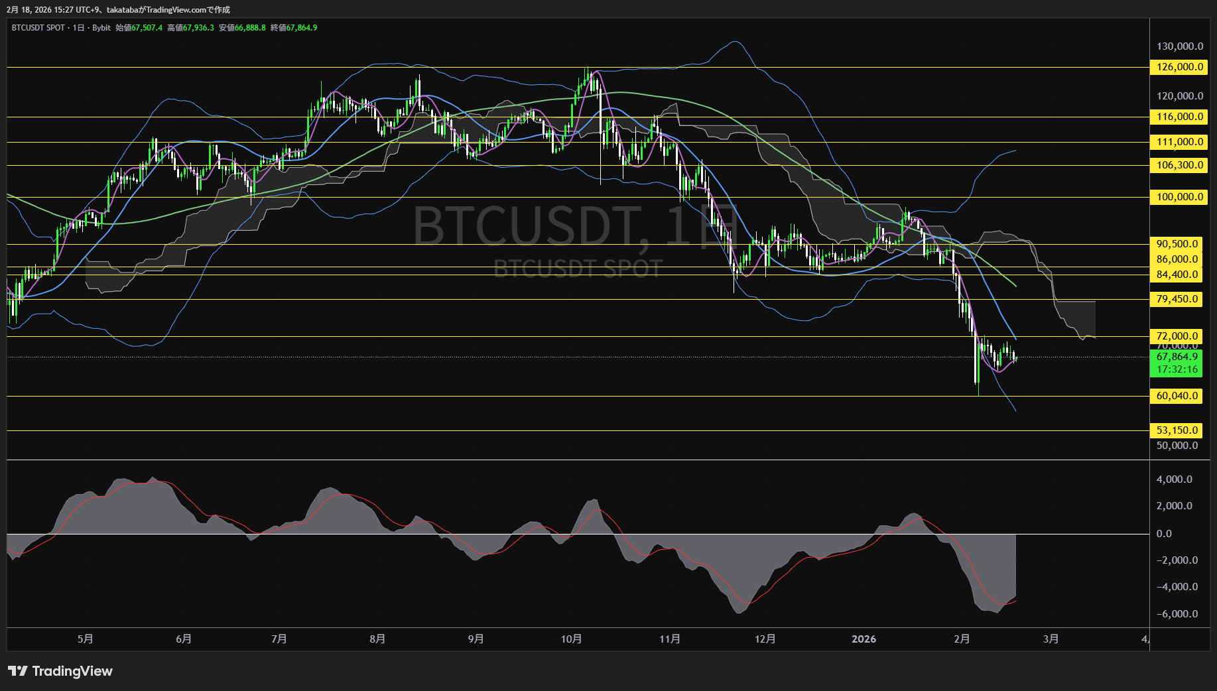Select the 116,000.0 yellow price label

[x=1179, y=117]
